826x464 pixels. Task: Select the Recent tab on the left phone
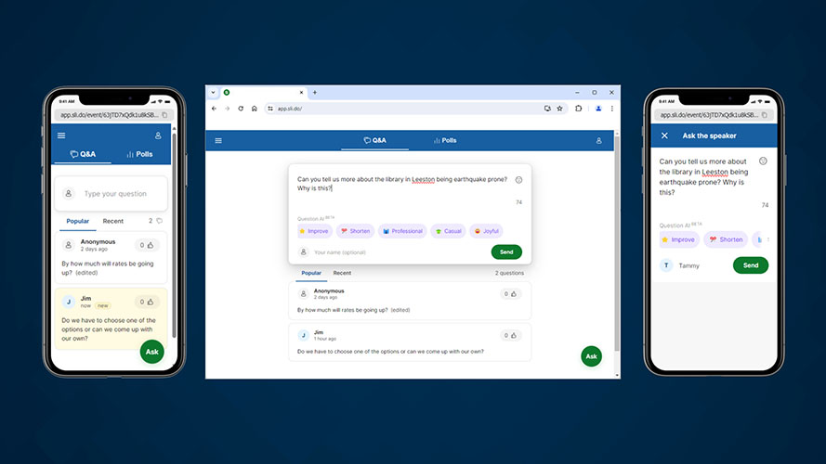click(113, 221)
